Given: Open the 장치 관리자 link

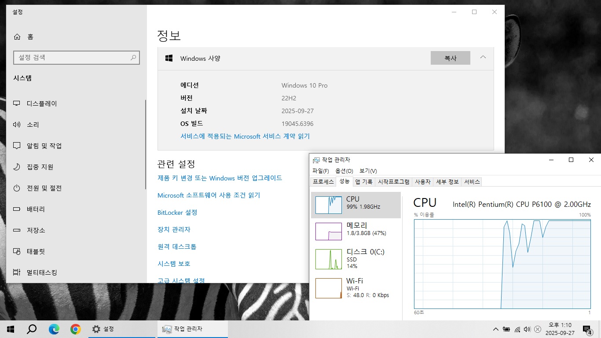Looking at the screenshot, I should click(174, 230).
